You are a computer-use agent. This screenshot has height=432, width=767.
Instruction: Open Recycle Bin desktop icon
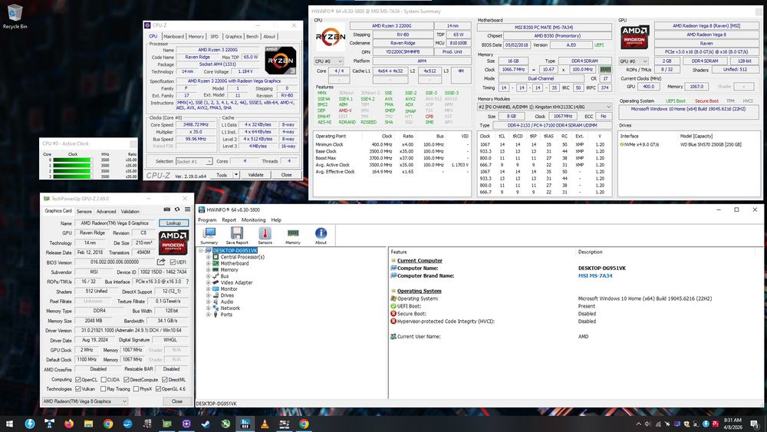15,16
